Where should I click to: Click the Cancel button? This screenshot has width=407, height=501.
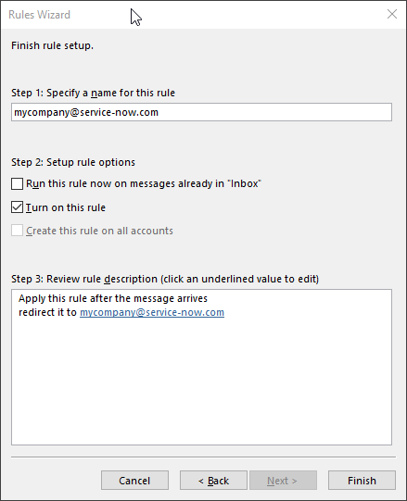point(134,481)
